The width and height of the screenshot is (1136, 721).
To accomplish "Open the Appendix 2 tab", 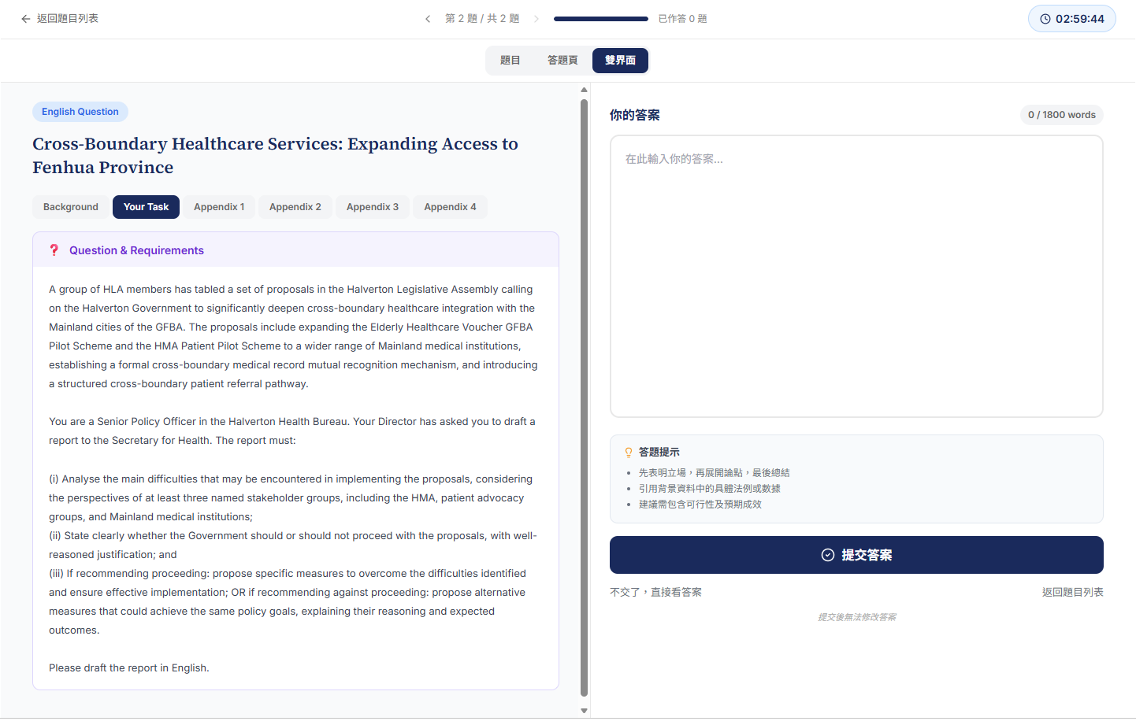I will 295,207.
